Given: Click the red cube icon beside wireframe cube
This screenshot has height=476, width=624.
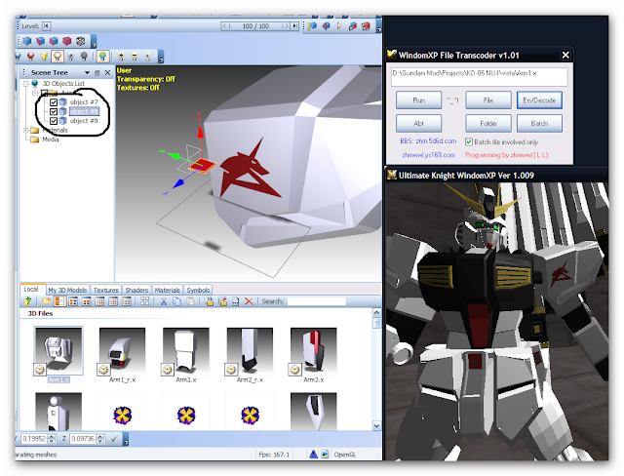Looking at the screenshot, I should point(67,41).
